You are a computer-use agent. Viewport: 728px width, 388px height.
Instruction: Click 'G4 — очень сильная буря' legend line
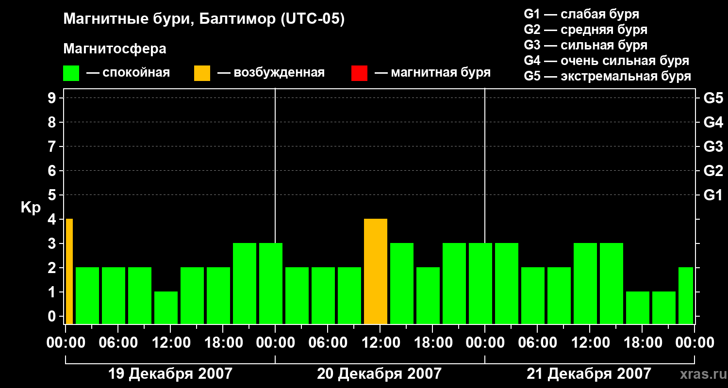click(606, 61)
